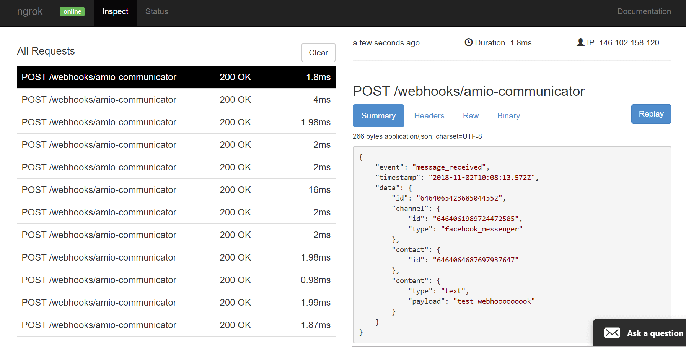Click the user icon beside IP

click(x=580, y=42)
